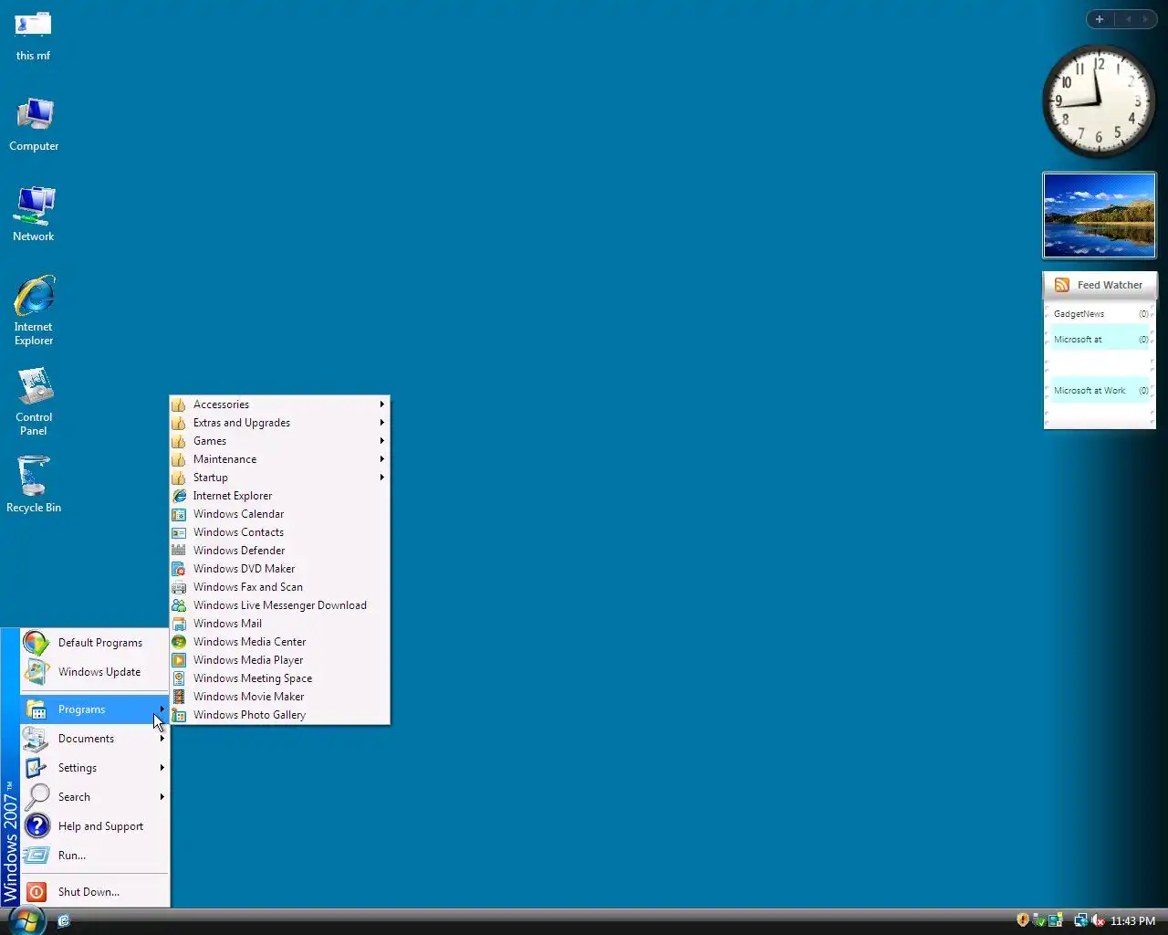Click the slideshow gadget landscape picture
The height and width of the screenshot is (935, 1168).
pos(1100,215)
